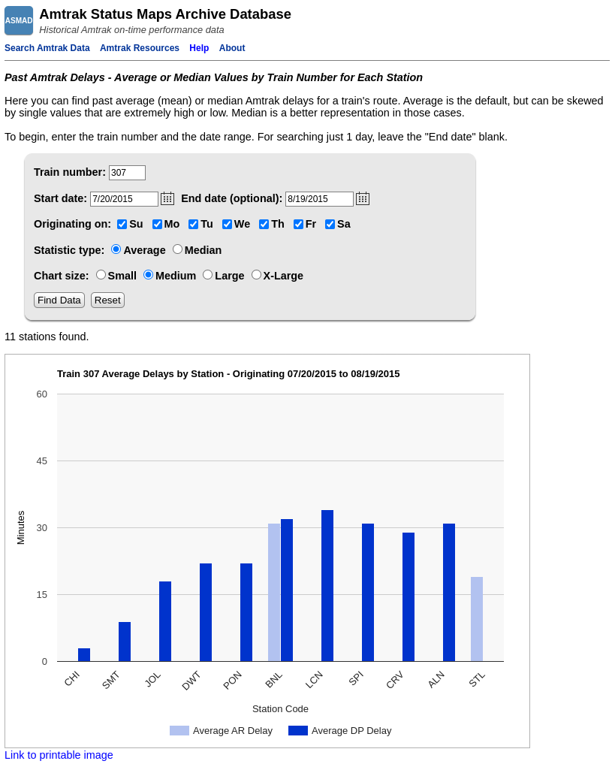Image resolution: width=615 pixels, height=770 pixels.
Task: Choose the Small chart size
Action: [101, 275]
